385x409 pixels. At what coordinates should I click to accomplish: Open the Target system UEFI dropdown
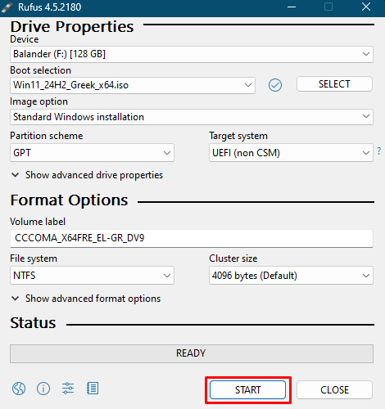coord(291,153)
